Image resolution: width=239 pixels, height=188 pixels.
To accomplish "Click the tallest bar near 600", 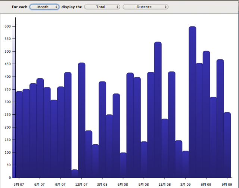I will (x=192, y=102).
